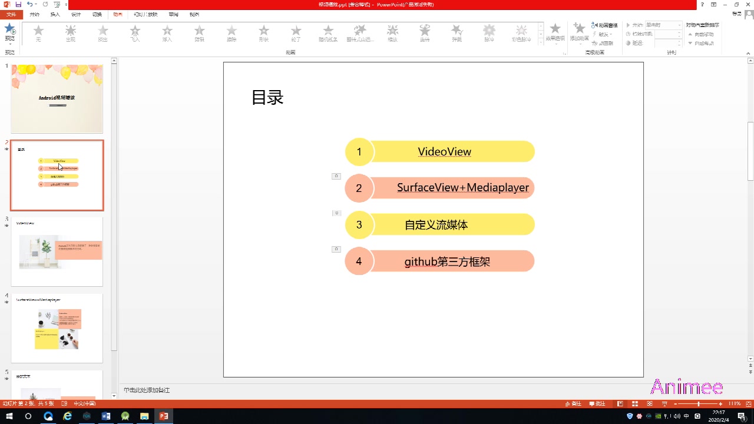This screenshot has width=754, height=424.
Task: Select slide 4 thumbnail 'SurfaceView+Mediaplayer'
Action: pyautogui.click(x=57, y=328)
